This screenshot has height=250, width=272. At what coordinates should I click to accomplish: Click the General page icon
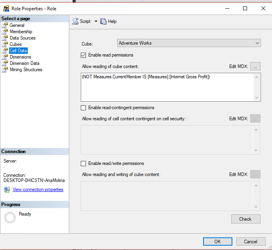pos(5,25)
